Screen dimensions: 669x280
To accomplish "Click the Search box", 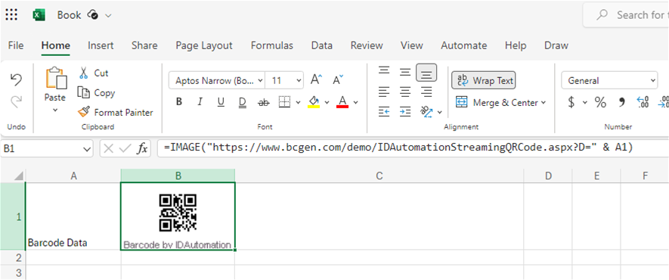I will click(x=626, y=15).
